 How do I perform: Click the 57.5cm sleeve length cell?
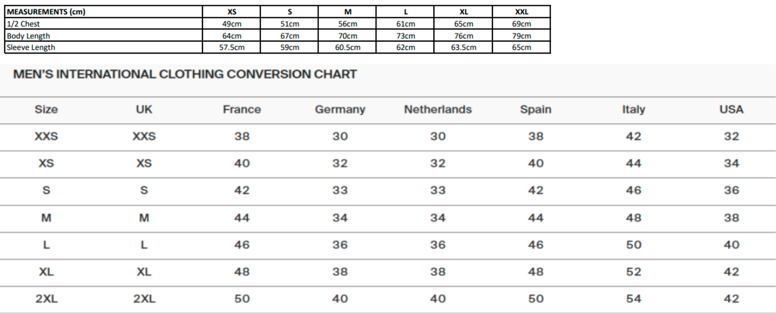coord(232,47)
